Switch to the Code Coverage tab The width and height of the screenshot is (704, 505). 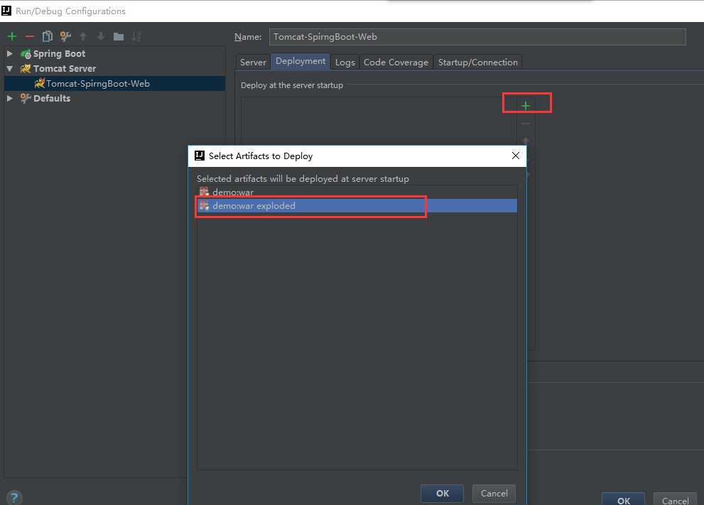tap(396, 63)
